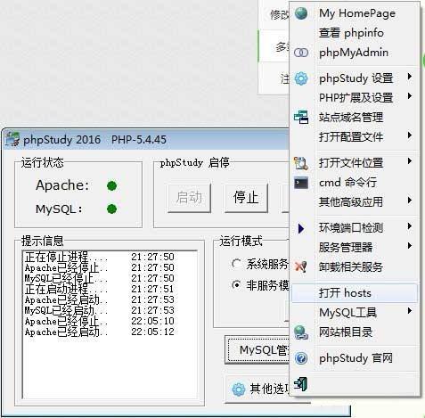Viewport: 425px width, 418px height.
Task: Expand the 服务管理器 submenu arrow
Action: 410,246
